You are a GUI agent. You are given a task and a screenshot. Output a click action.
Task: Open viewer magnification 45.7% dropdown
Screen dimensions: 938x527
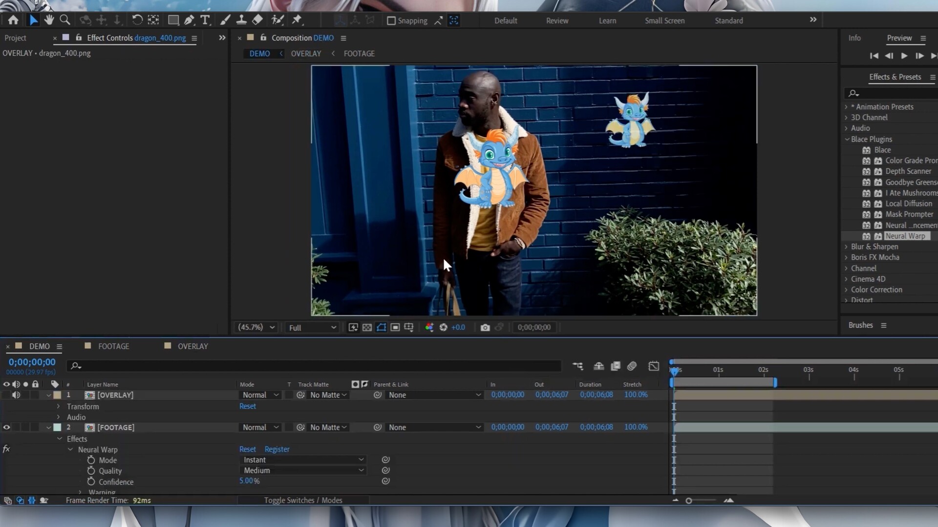tap(256, 327)
